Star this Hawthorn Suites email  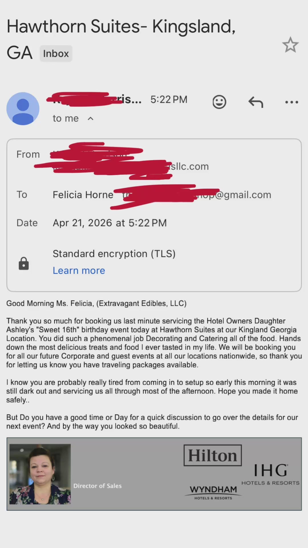pos(290,45)
